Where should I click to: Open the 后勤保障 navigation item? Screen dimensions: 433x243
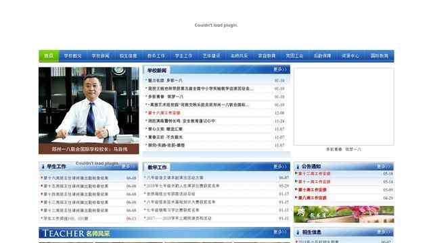coord(323,56)
